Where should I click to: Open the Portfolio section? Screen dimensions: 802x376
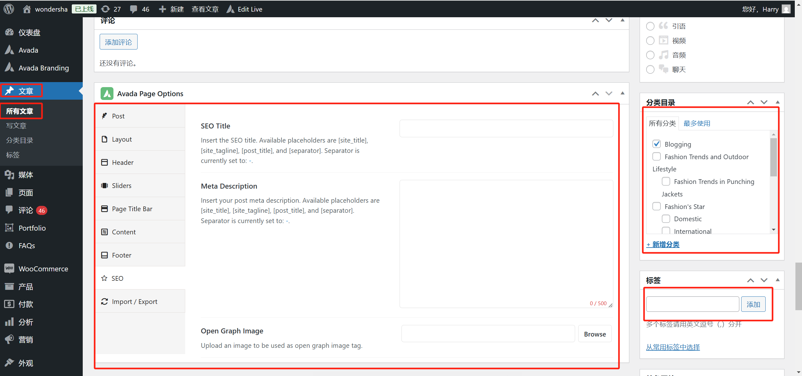(x=32, y=228)
